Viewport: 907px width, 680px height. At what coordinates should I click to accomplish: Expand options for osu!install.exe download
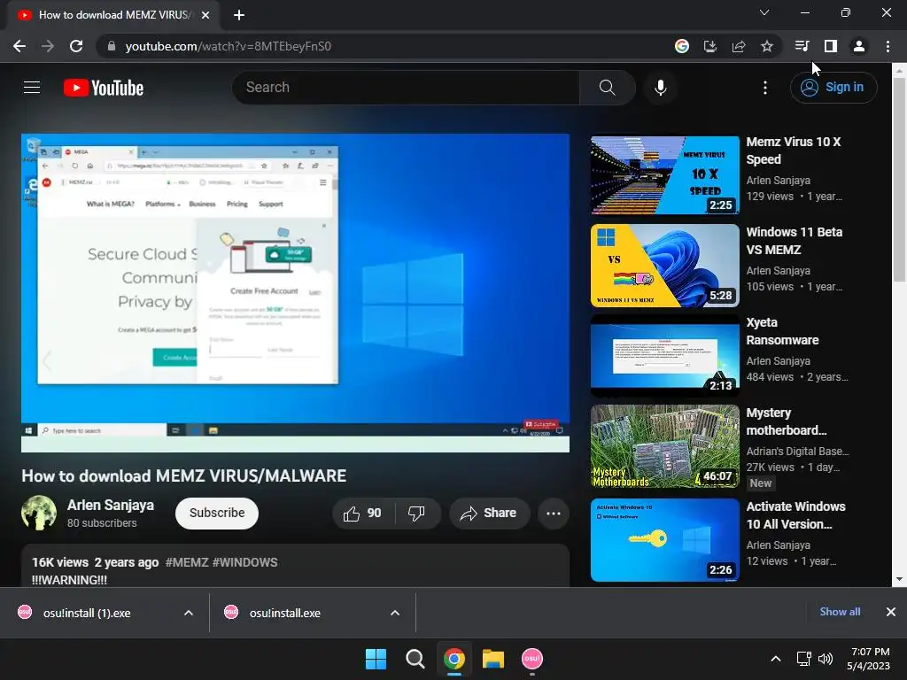click(x=395, y=613)
